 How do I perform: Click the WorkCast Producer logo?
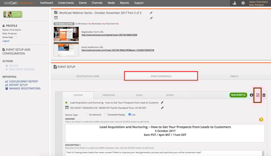click(19, 3)
